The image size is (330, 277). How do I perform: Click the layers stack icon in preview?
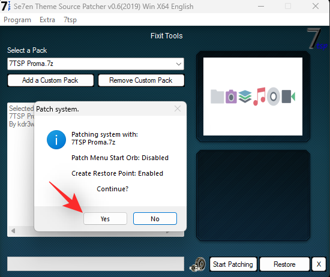tap(245, 97)
